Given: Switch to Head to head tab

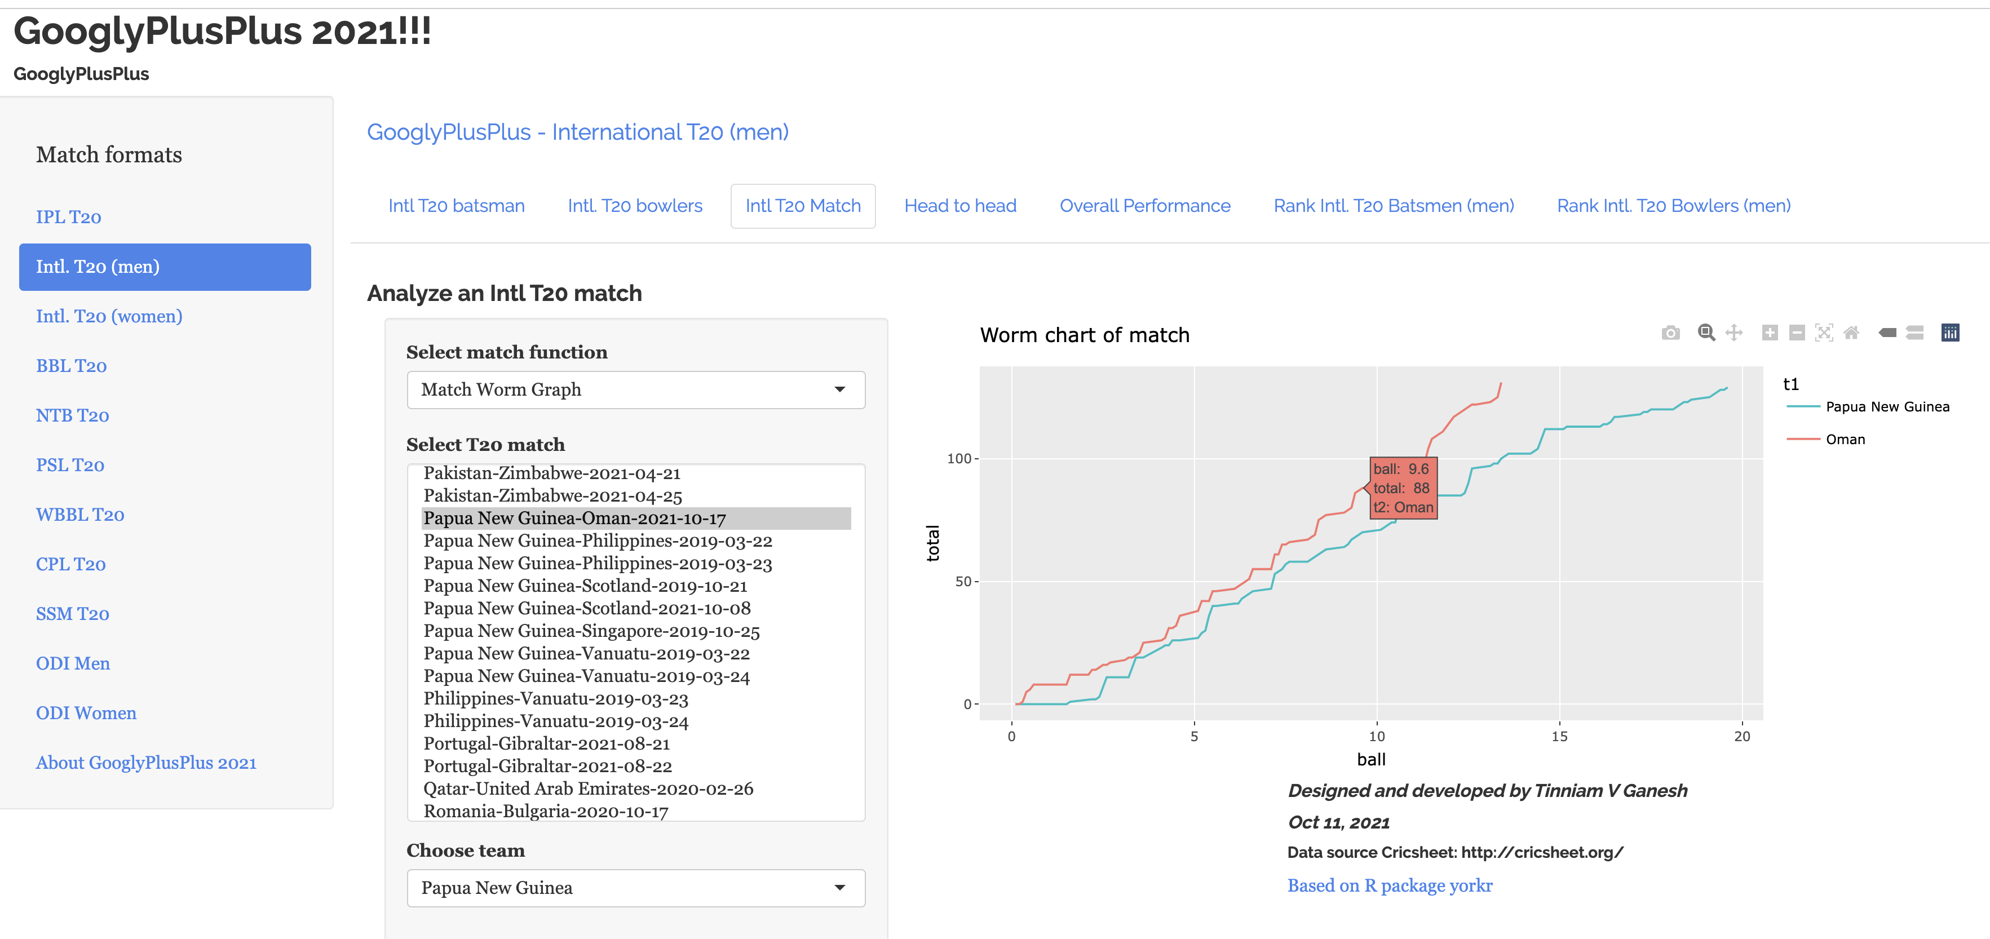Looking at the screenshot, I should (x=959, y=206).
